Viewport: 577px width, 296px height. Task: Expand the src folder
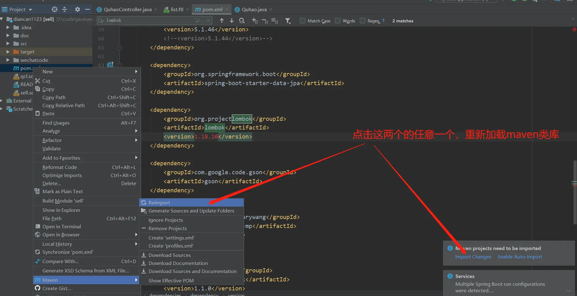coord(8,43)
